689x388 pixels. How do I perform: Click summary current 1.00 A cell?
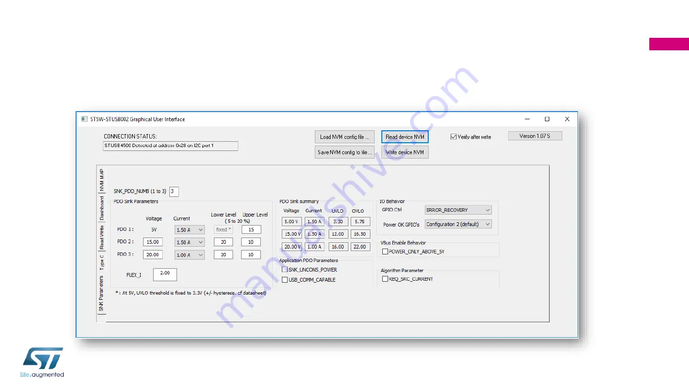(x=314, y=247)
